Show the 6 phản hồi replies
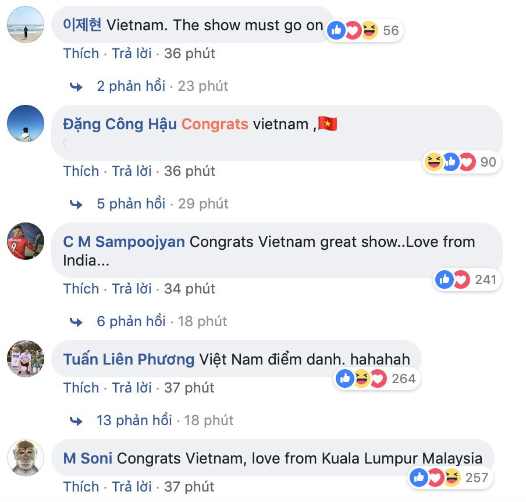526x502 pixels. [131, 321]
